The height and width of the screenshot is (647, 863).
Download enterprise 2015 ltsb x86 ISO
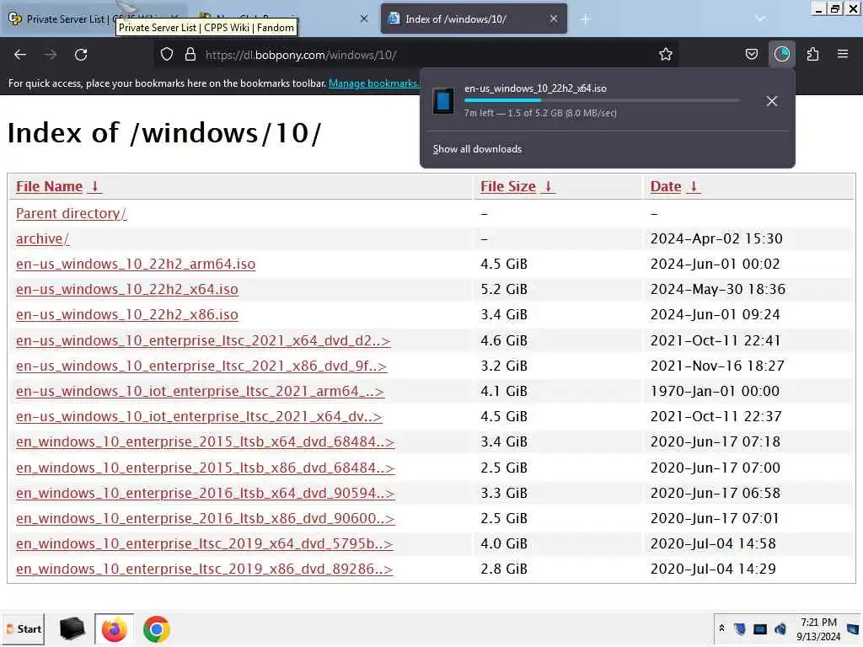(206, 468)
